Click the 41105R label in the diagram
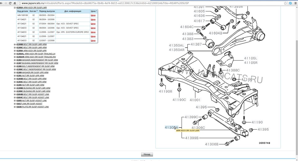 pyautogui.click(x=251, y=63)
